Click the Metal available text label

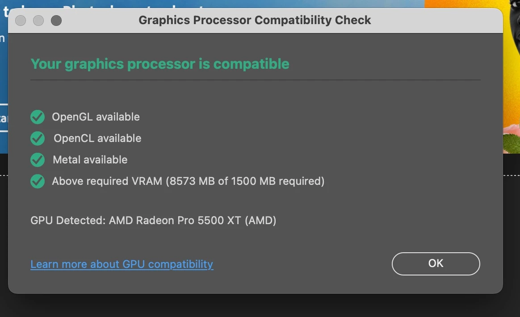pos(90,160)
